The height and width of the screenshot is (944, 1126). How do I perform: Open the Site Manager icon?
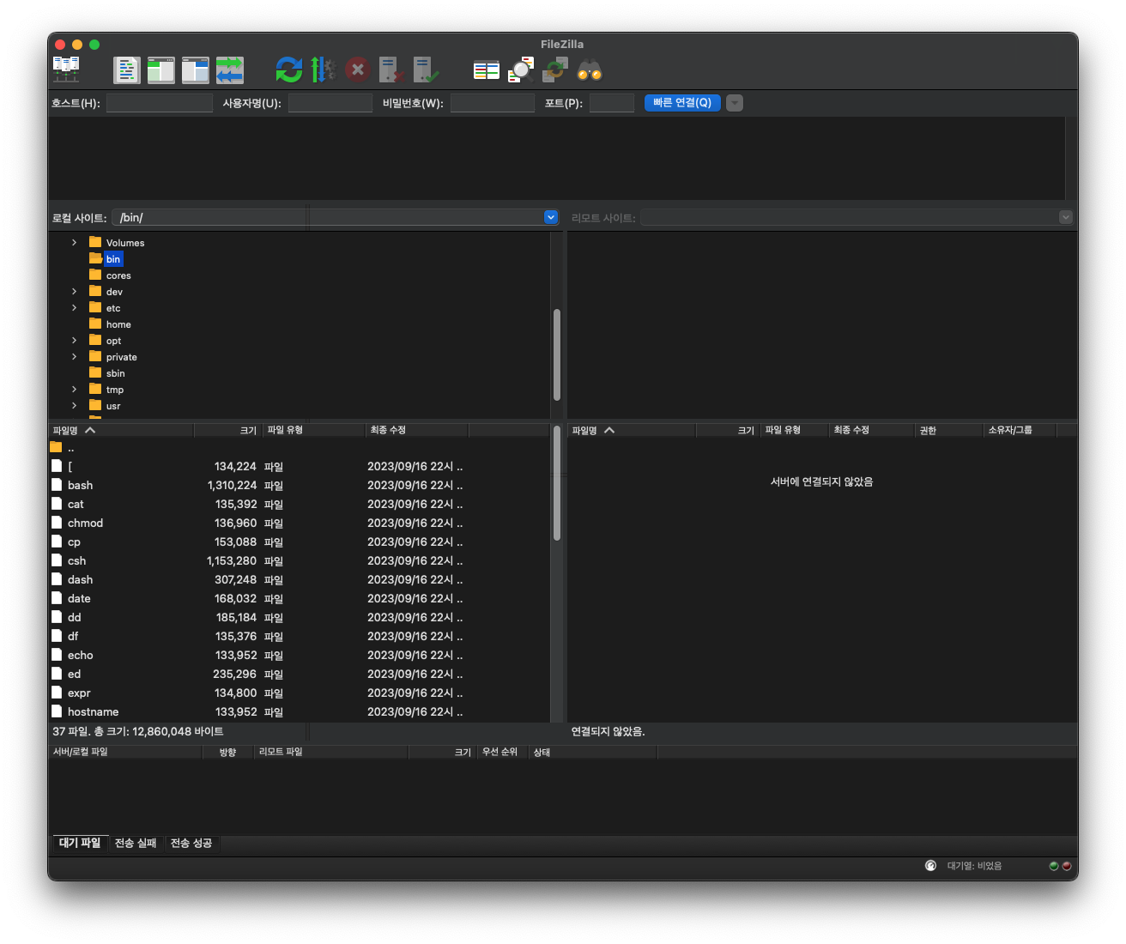pos(66,70)
